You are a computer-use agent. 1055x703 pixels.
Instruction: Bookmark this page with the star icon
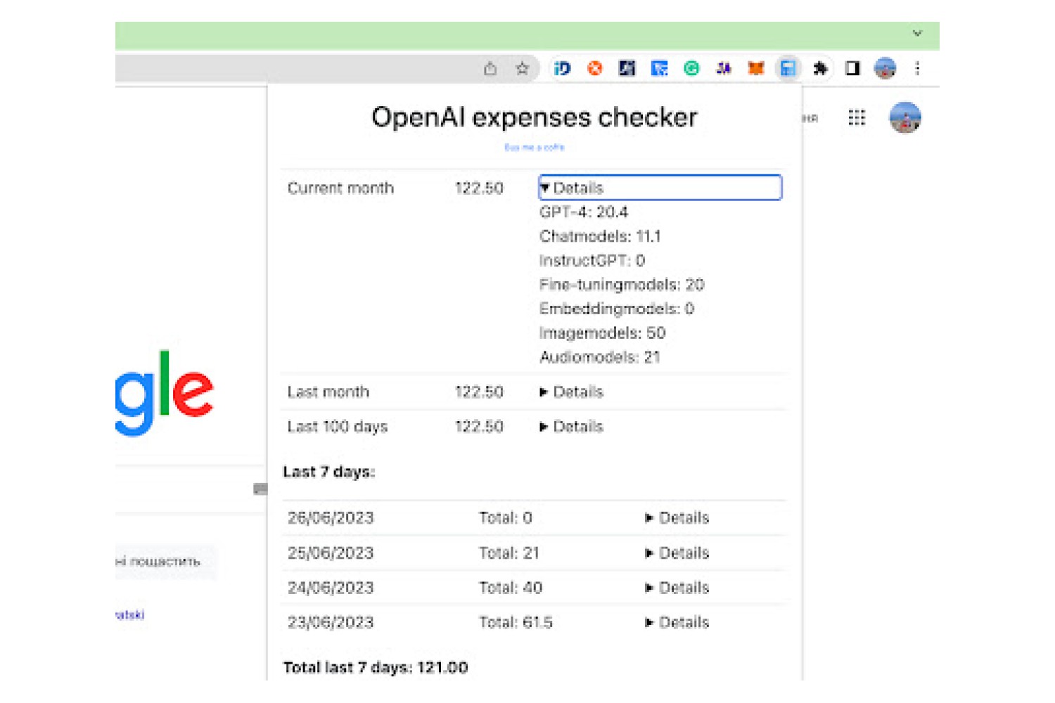(522, 68)
